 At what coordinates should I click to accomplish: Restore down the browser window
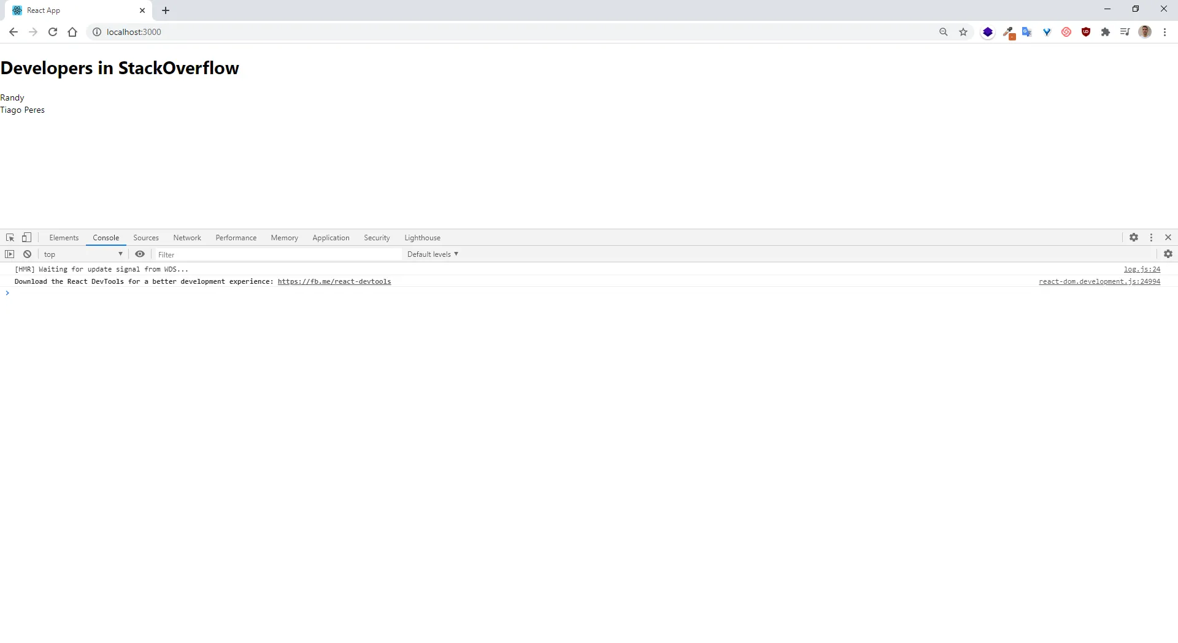click(1136, 9)
